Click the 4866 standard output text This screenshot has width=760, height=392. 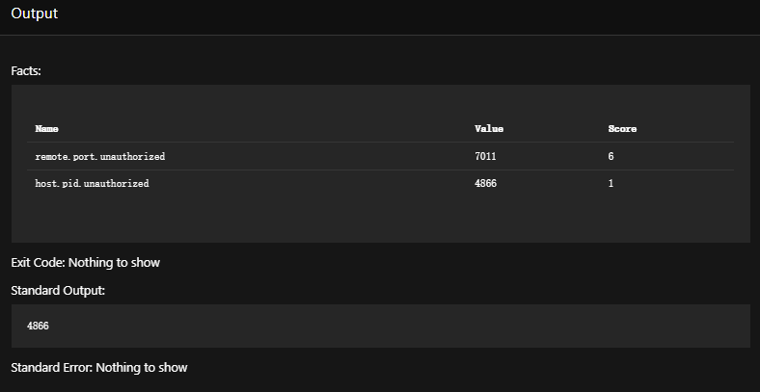(x=38, y=327)
